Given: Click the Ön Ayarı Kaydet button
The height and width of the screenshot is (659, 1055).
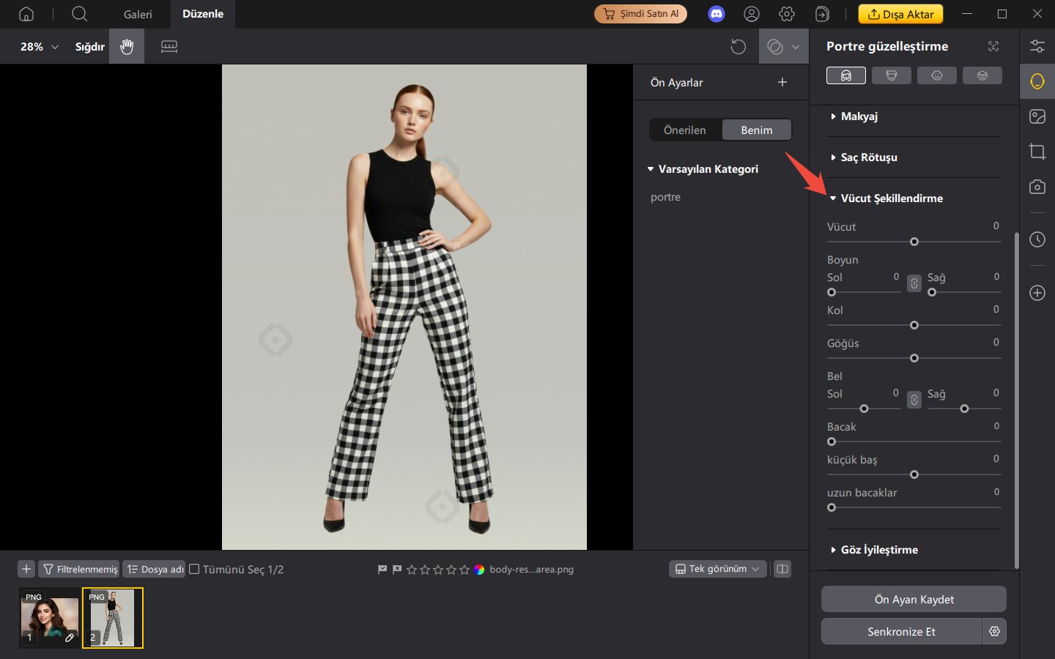Looking at the screenshot, I should point(914,599).
